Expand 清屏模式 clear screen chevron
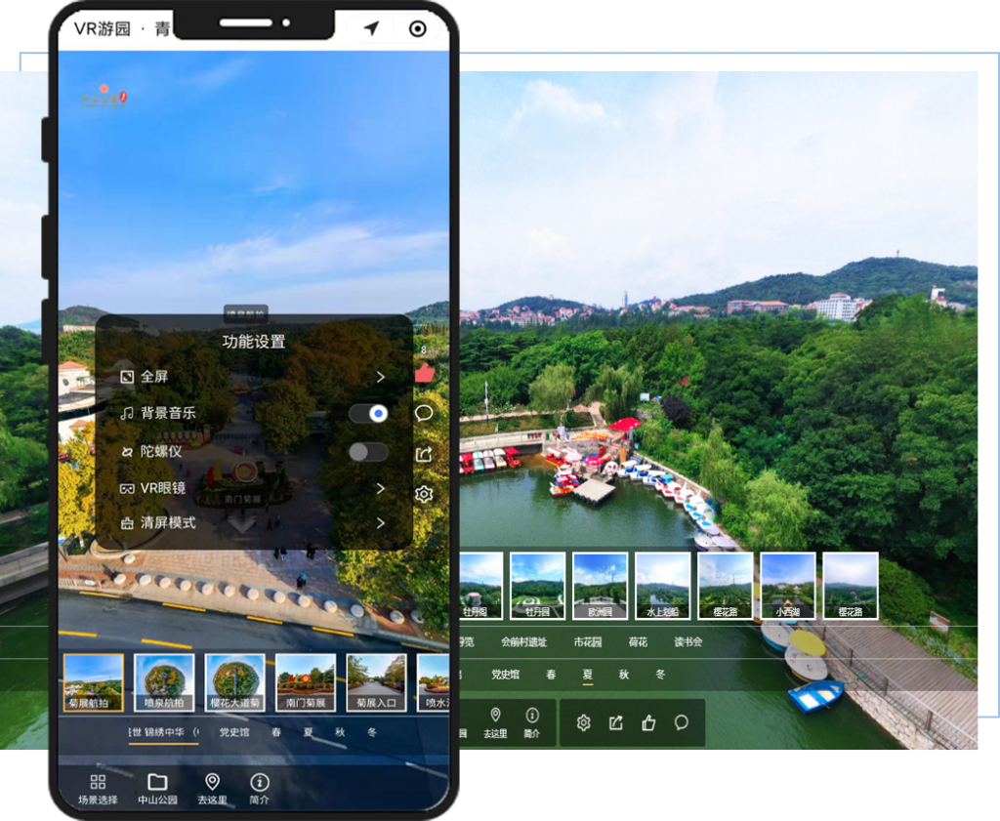The image size is (1000, 821). point(381,523)
